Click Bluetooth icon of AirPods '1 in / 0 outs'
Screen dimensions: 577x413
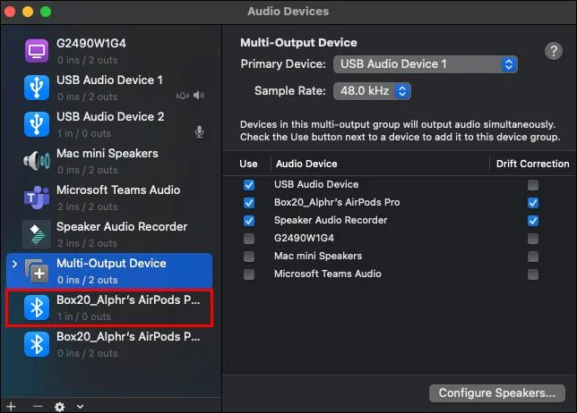click(37, 308)
